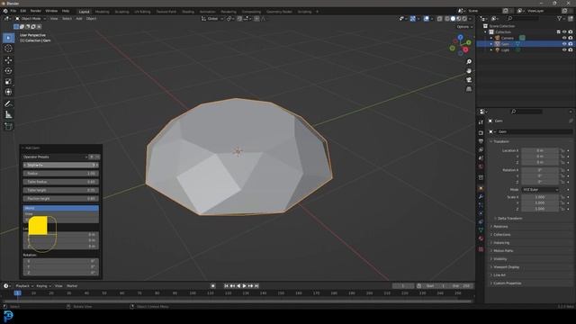The width and height of the screenshot is (576, 324).
Task: Switch to the Shading workspace tab
Action: pos(188,12)
